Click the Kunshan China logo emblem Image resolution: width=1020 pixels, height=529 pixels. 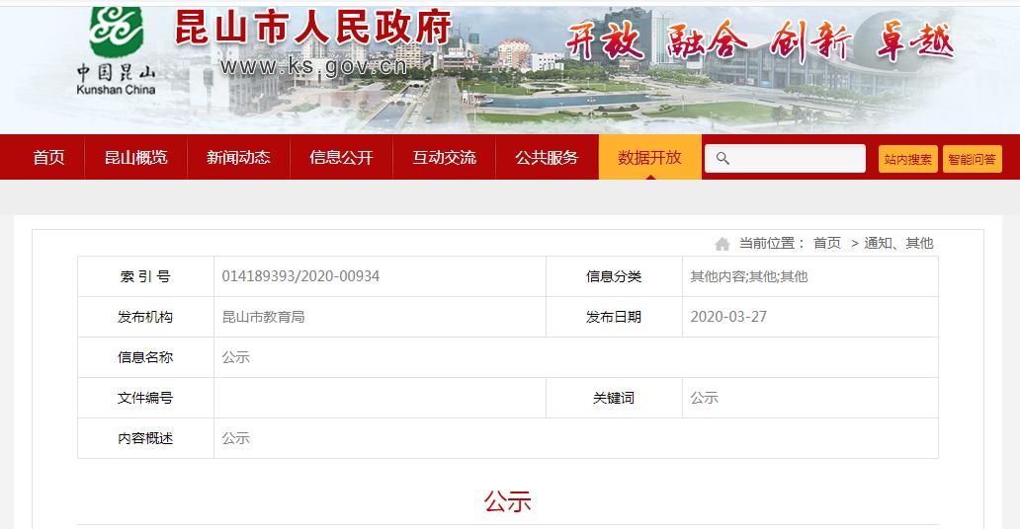coord(116,32)
